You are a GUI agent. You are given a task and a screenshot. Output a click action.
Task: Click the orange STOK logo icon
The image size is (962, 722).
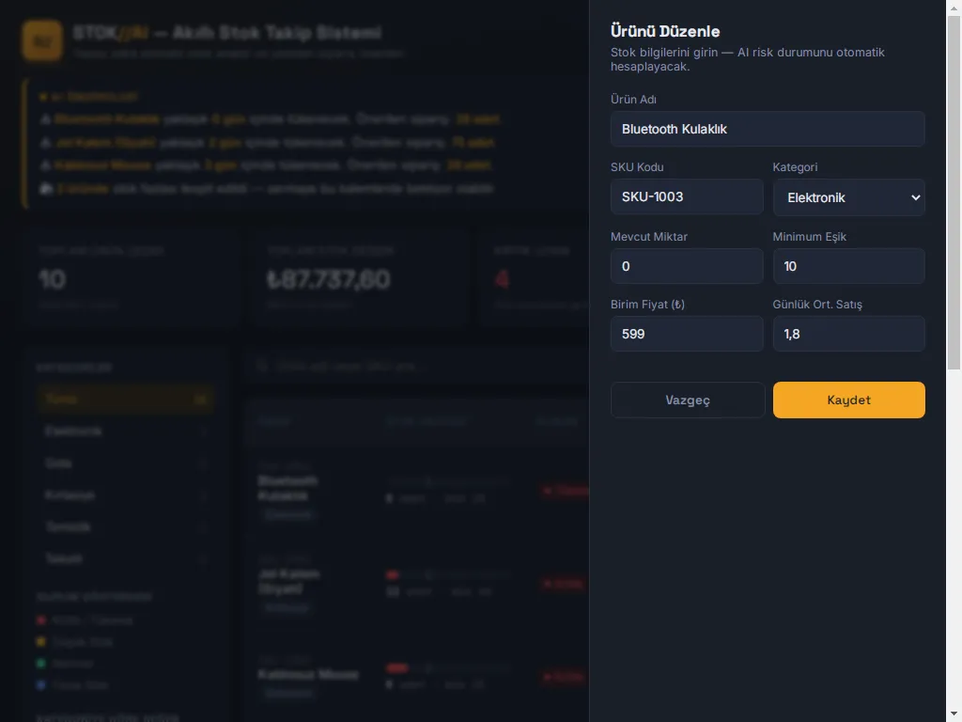[42, 40]
